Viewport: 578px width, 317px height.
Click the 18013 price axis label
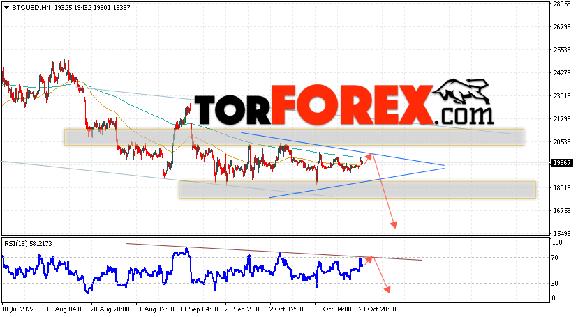562,188
